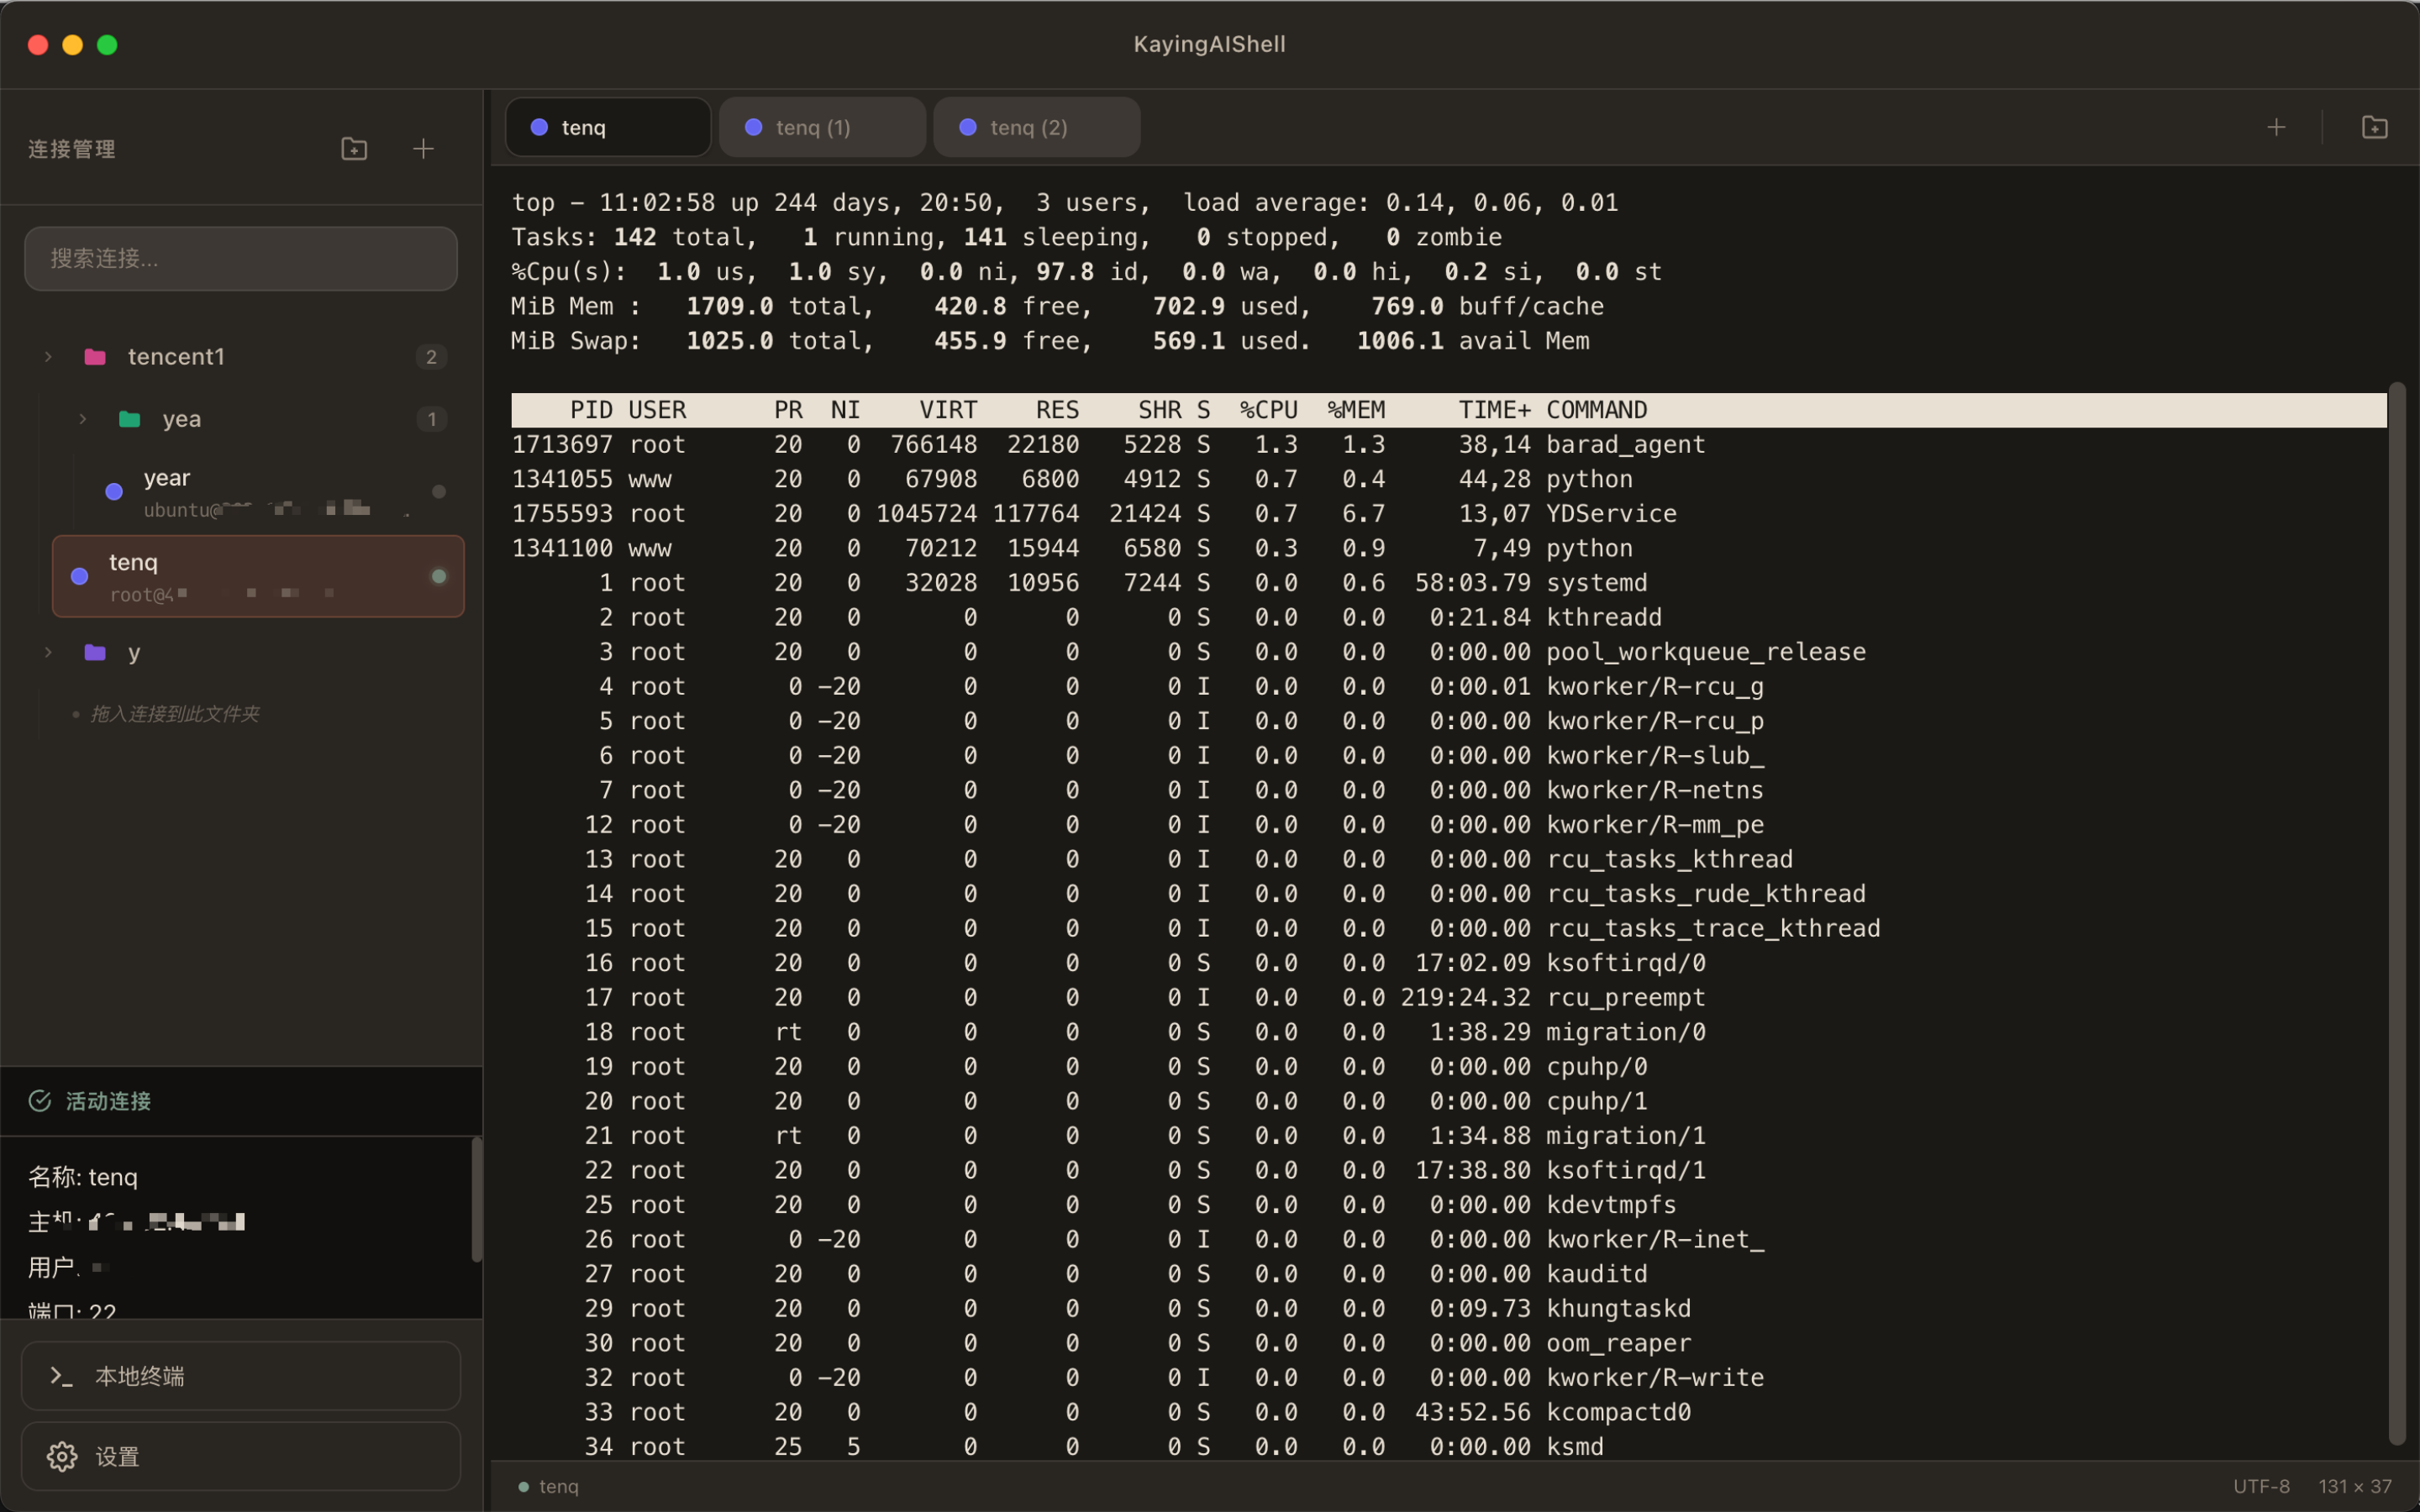Expand the tencent1 folder chevron

47,356
